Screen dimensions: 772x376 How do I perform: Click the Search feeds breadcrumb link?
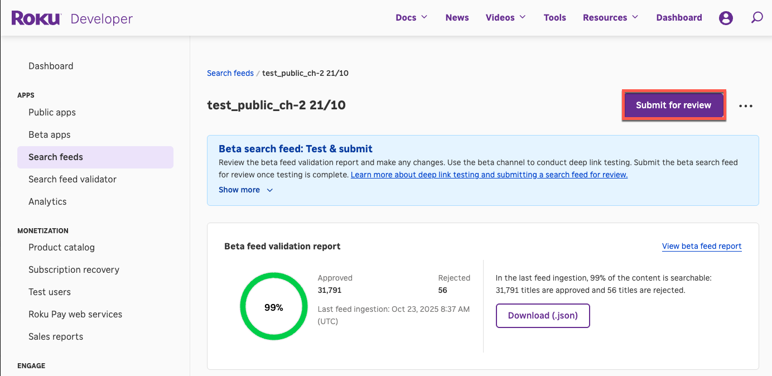tap(230, 73)
